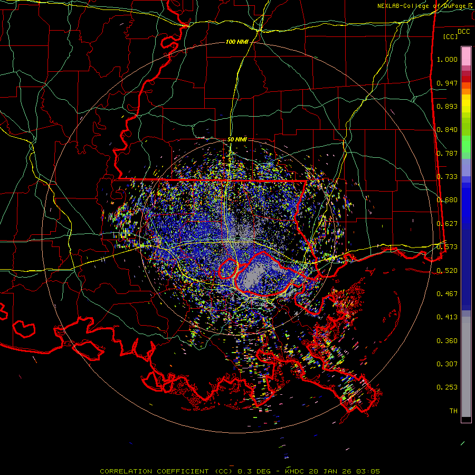Click the 03:05 timestamp
475x475 pixels.
(x=367, y=471)
